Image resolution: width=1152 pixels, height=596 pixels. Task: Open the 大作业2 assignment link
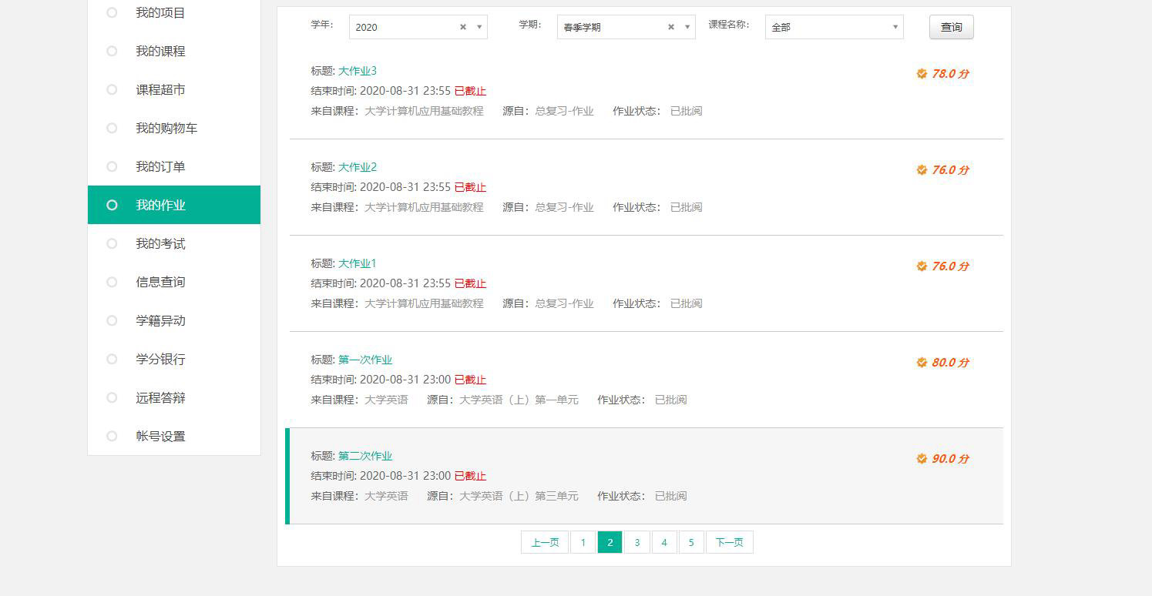coord(358,167)
